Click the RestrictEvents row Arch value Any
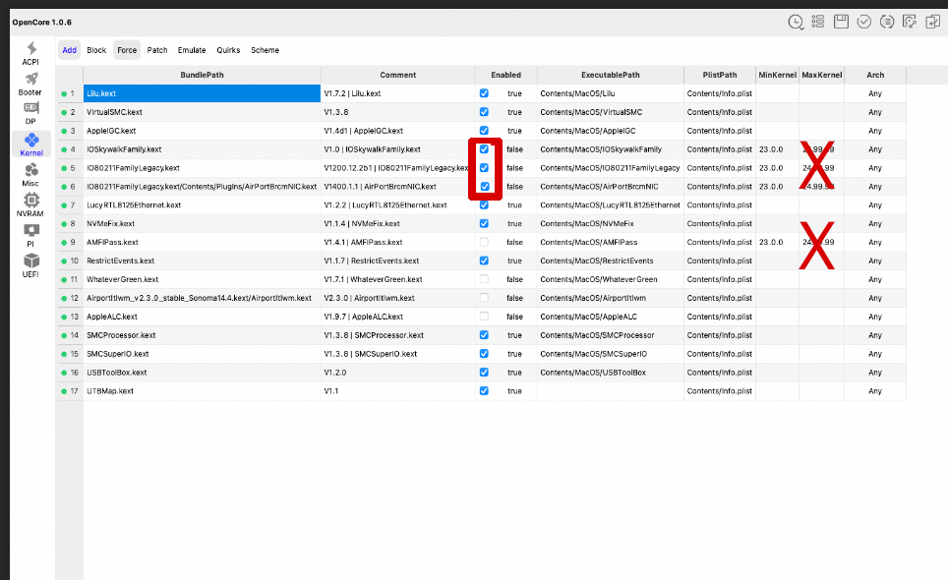Image resolution: width=948 pixels, height=580 pixels. (875, 261)
